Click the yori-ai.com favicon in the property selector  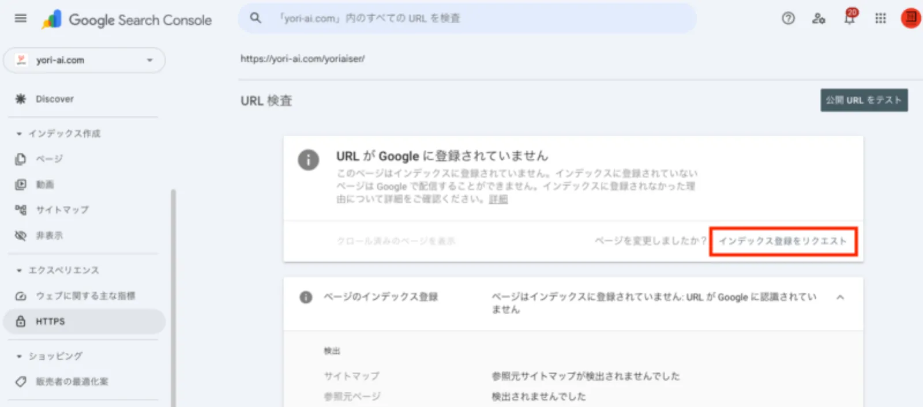tap(21, 60)
